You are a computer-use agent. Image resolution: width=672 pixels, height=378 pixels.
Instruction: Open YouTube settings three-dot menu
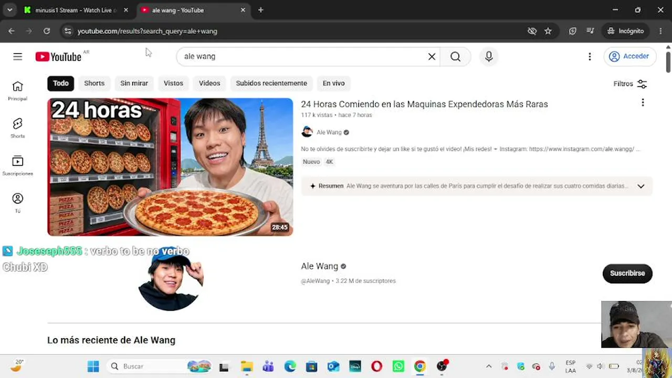(x=590, y=57)
